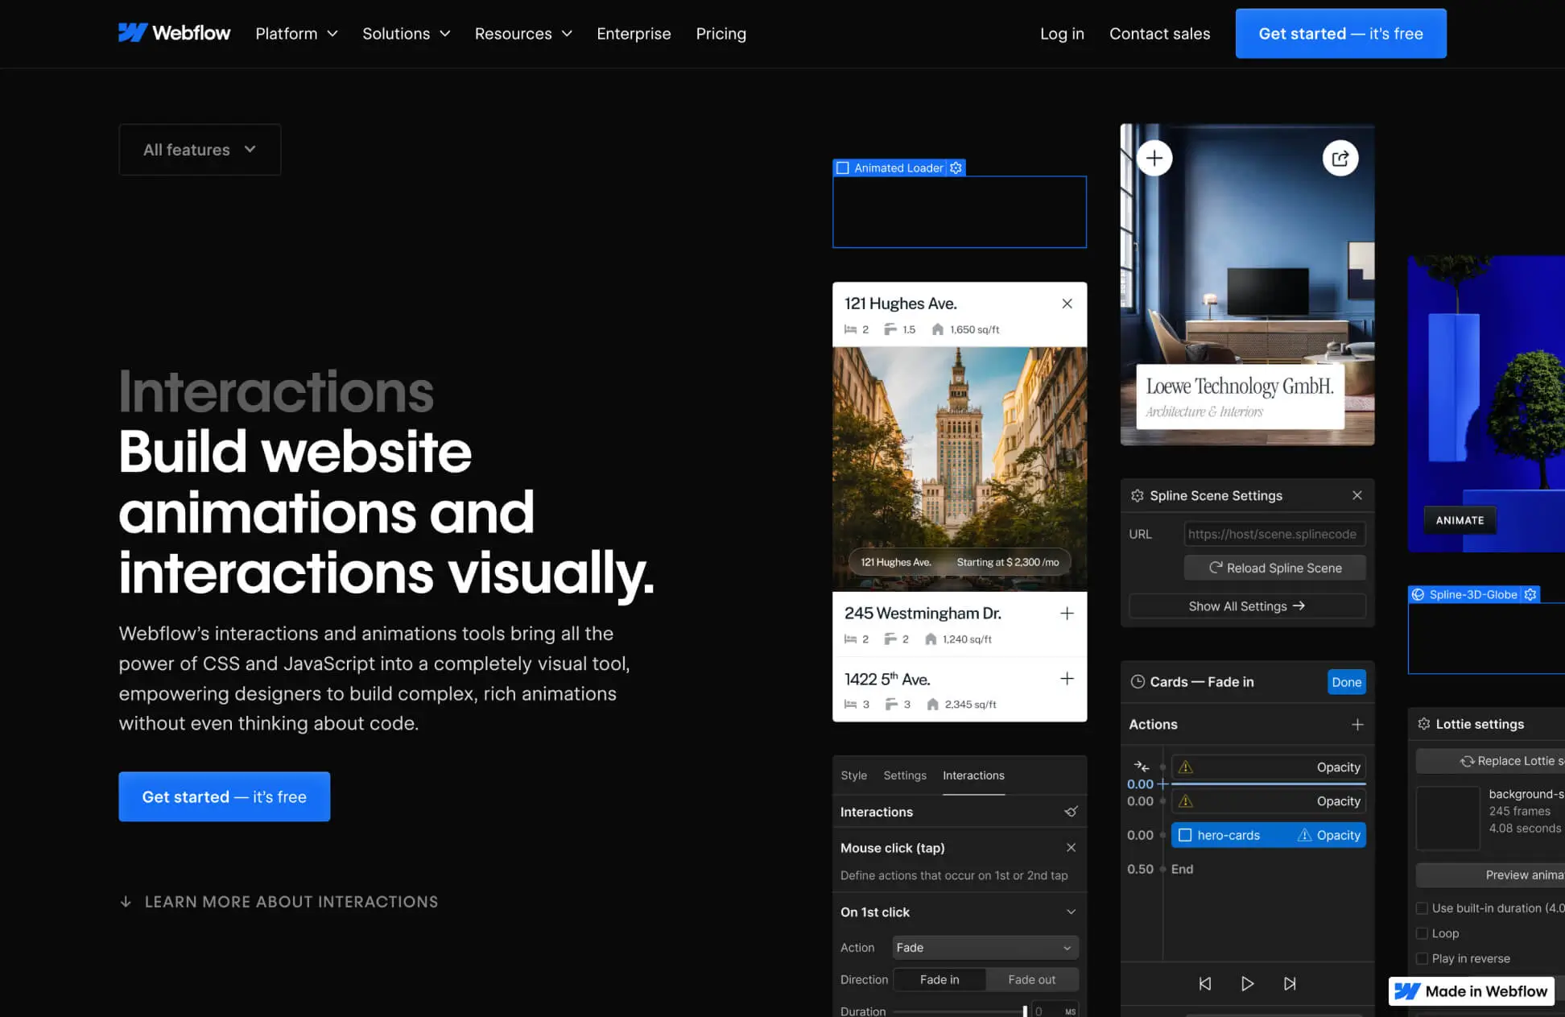Click the Replace Lottie button

1490,761
